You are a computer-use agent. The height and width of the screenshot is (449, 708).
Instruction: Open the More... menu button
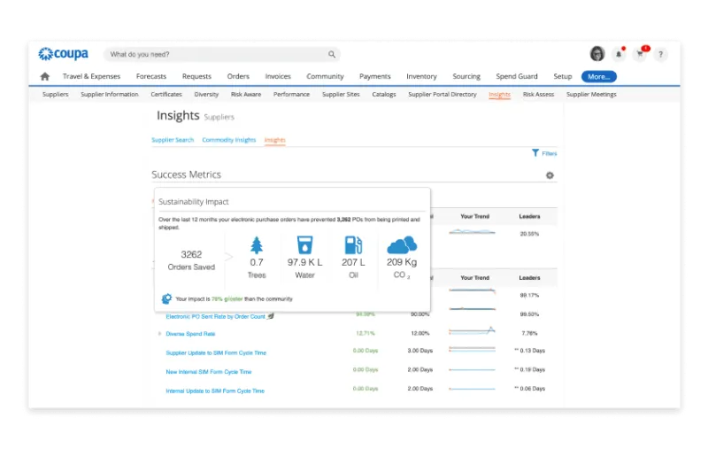pos(599,77)
